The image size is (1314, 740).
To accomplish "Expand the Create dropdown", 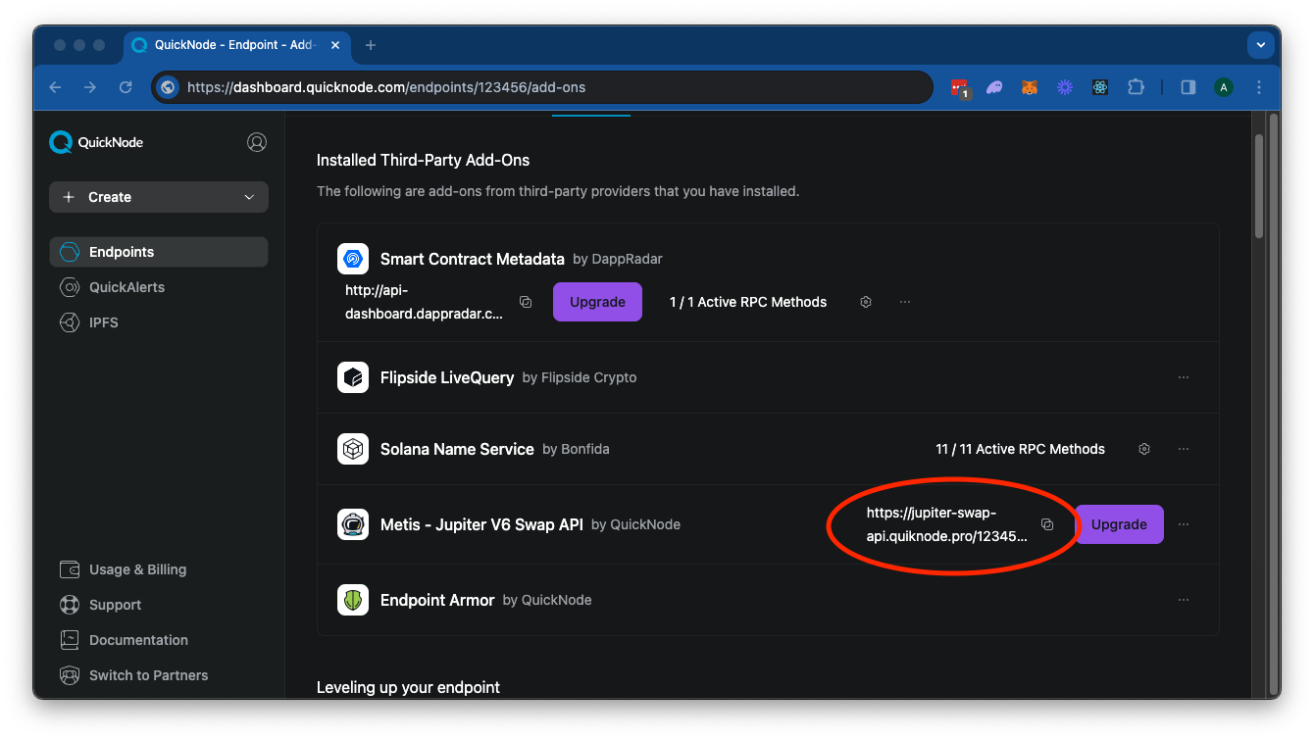I will pyautogui.click(x=159, y=197).
